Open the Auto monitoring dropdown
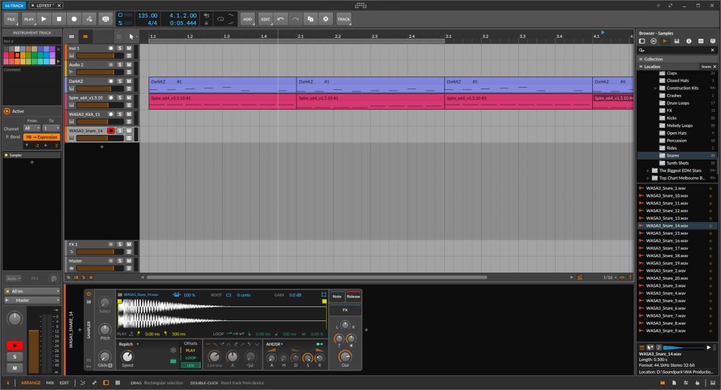721x390 pixels. pyautogui.click(x=13, y=278)
